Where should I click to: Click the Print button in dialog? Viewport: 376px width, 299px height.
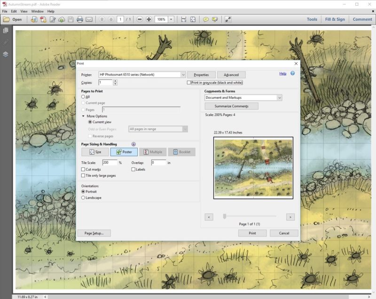pyautogui.click(x=252, y=233)
